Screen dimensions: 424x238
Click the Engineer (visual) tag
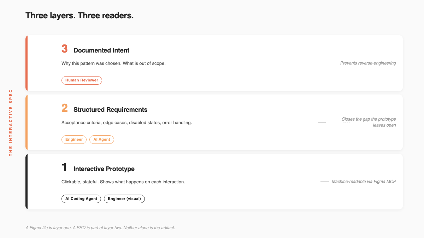124,199
